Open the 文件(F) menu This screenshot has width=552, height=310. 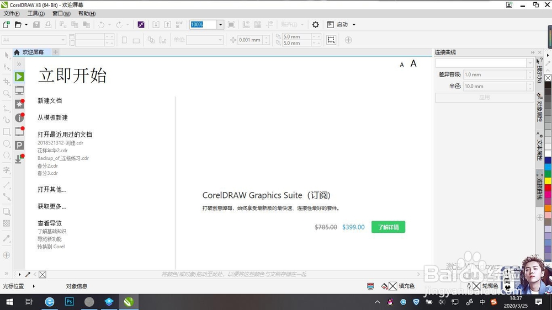pyautogui.click(x=12, y=13)
